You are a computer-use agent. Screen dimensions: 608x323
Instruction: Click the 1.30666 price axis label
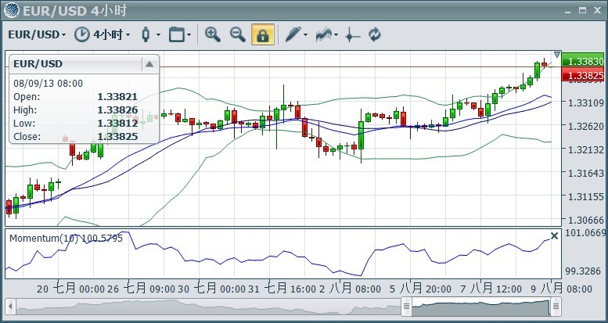point(585,221)
